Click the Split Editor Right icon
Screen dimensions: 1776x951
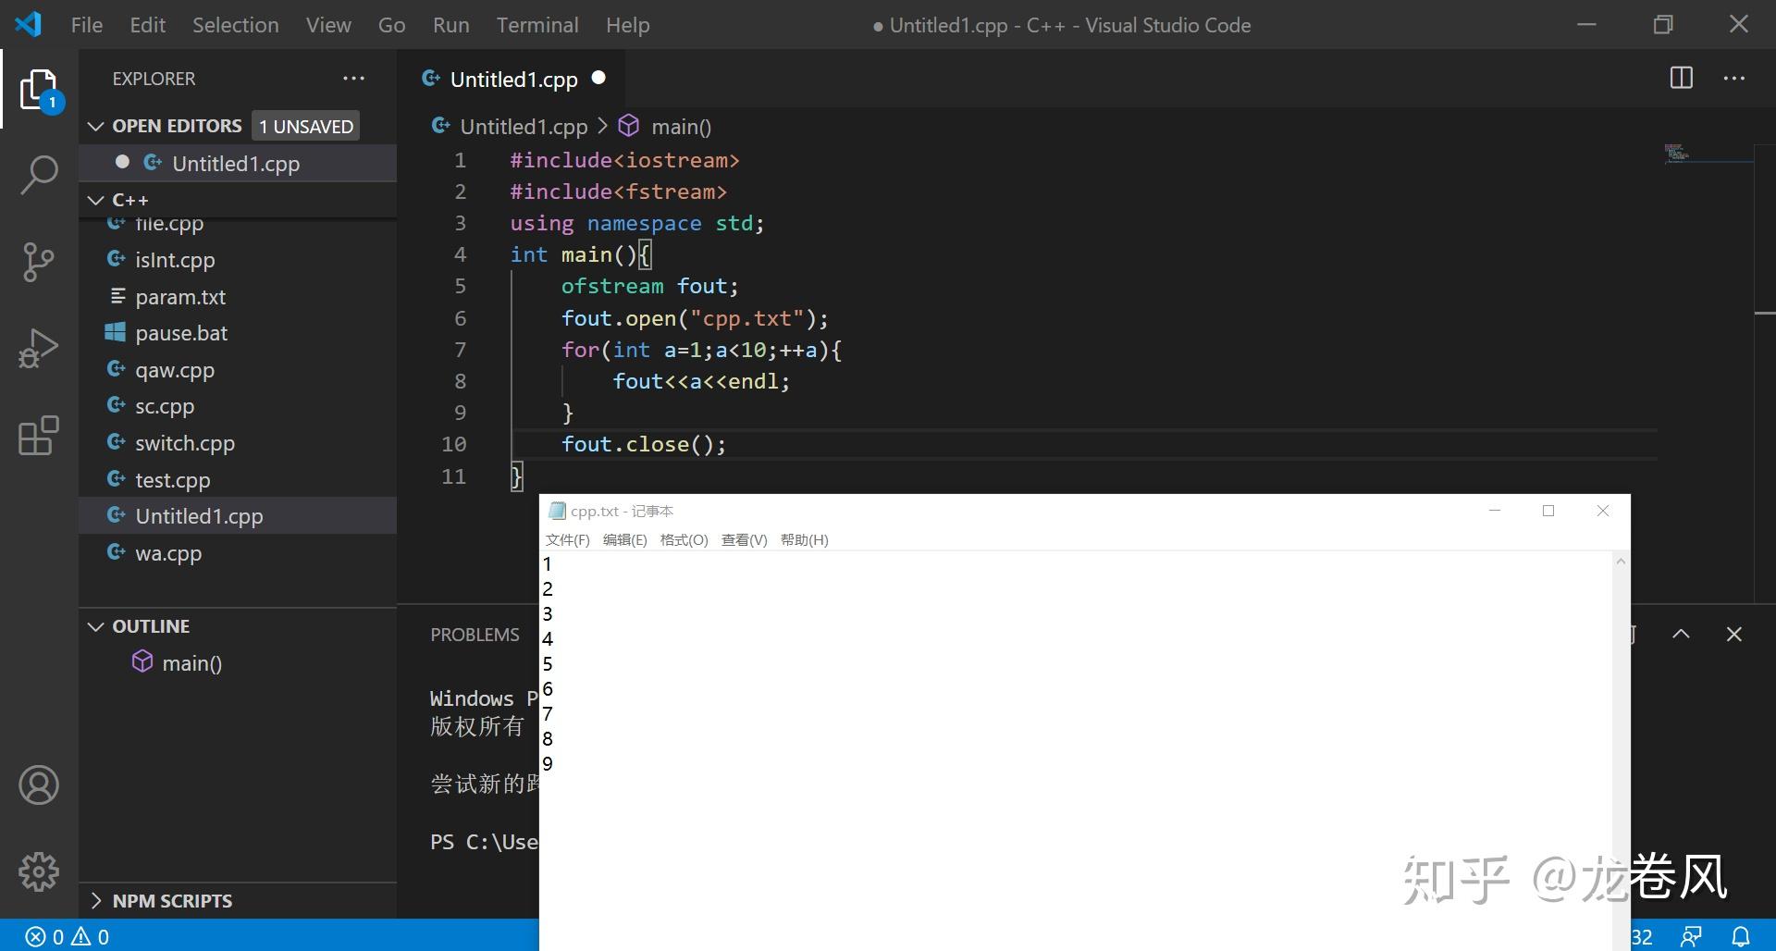click(x=1682, y=78)
